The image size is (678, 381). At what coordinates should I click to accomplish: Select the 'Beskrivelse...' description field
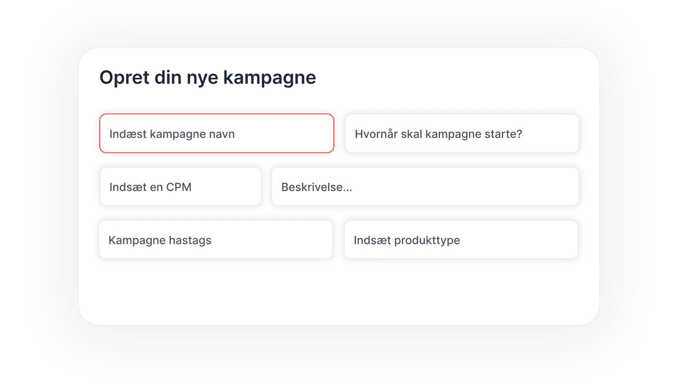tap(425, 187)
